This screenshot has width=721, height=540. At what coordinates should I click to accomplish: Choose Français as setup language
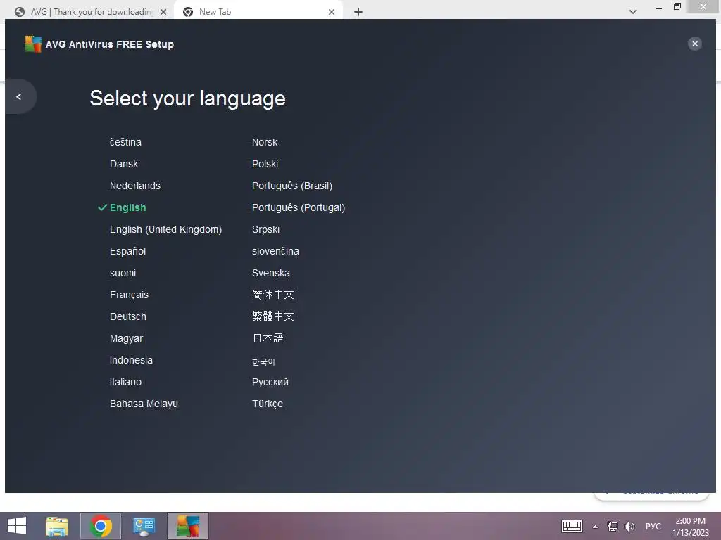point(129,295)
